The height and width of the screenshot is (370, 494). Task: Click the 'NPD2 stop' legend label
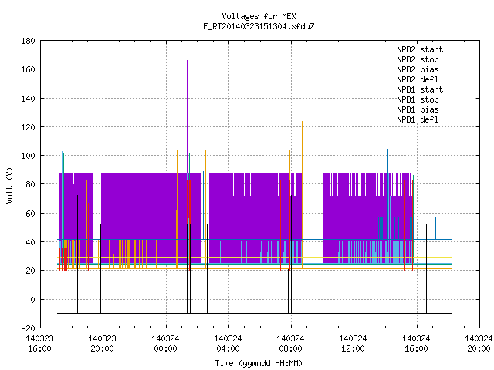click(x=418, y=59)
